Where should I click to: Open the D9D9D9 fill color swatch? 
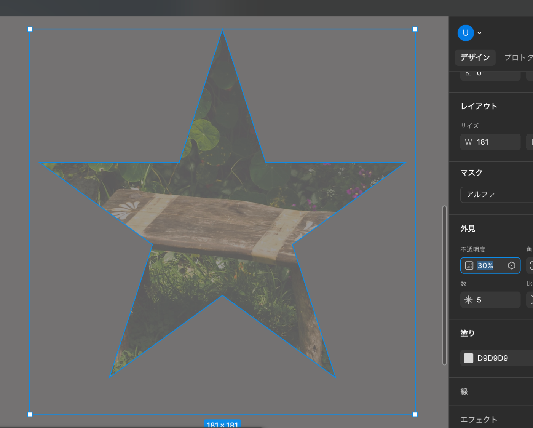tap(469, 358)
